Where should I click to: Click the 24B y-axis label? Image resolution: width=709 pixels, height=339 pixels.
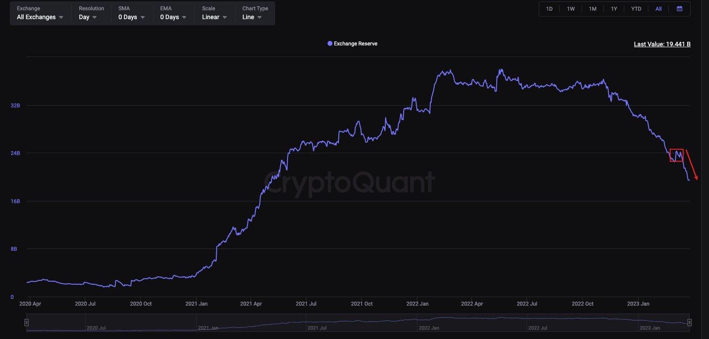pos(15,153)
